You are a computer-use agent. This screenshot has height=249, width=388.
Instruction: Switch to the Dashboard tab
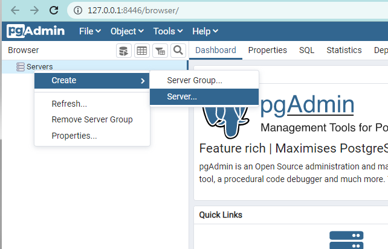(x=216, y=50)
